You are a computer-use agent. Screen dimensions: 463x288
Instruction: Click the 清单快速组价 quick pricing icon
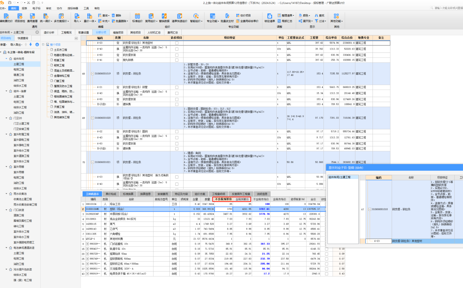pos(179,16)
